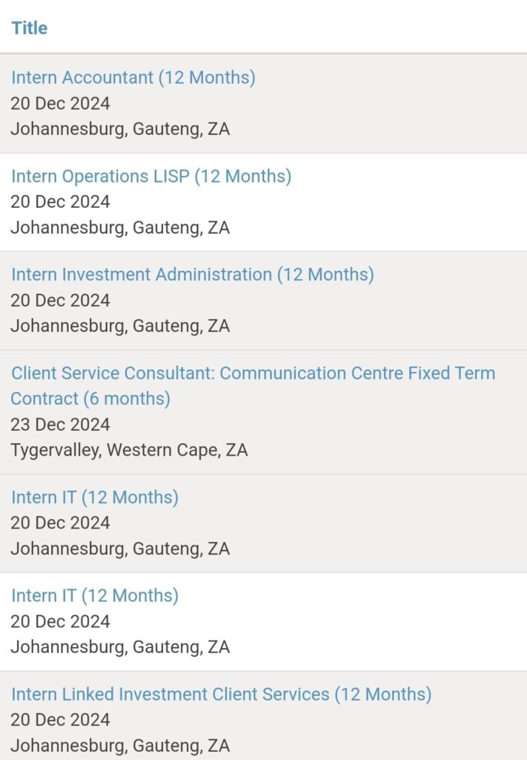Open the first Intern IT (12 Months) link

point(94,497)
